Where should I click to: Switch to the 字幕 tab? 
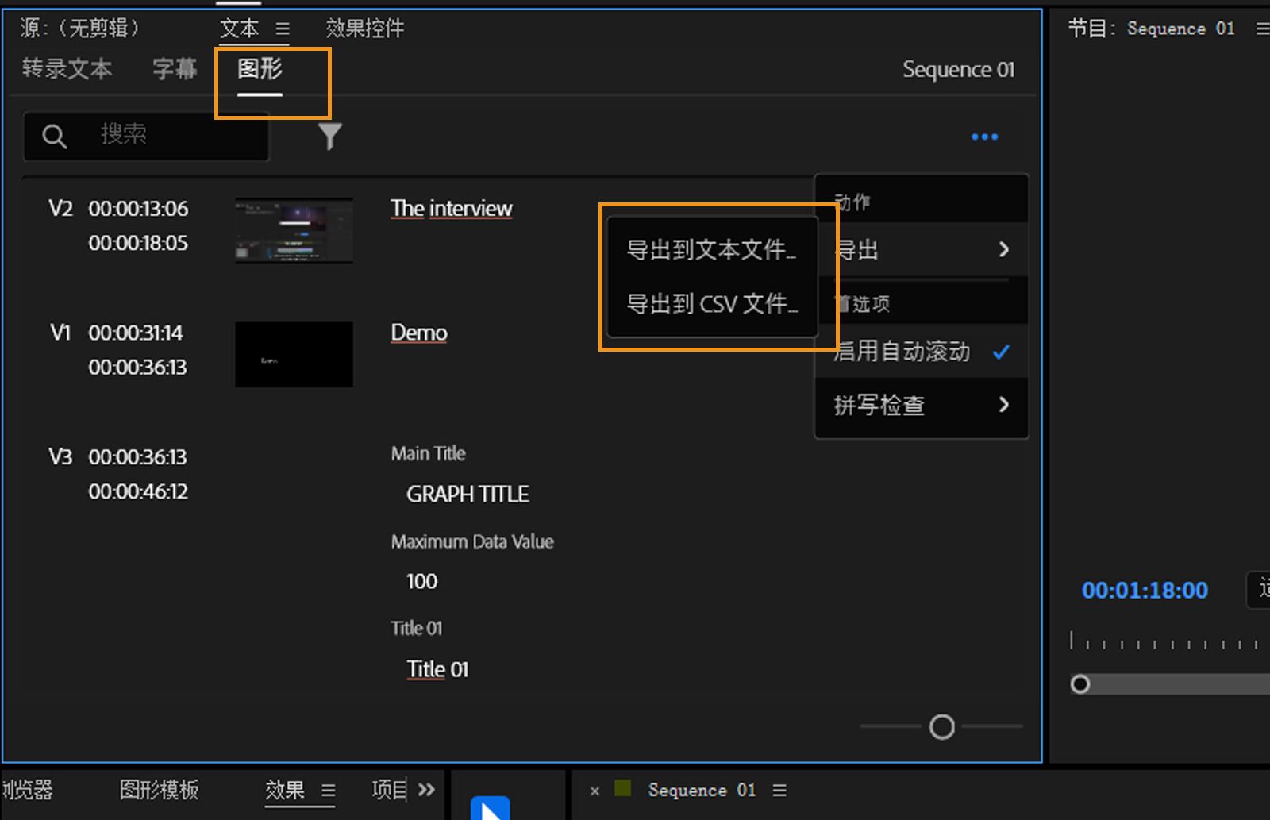click(173, 69)
